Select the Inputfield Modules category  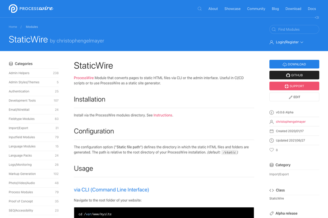click(34, 137)
